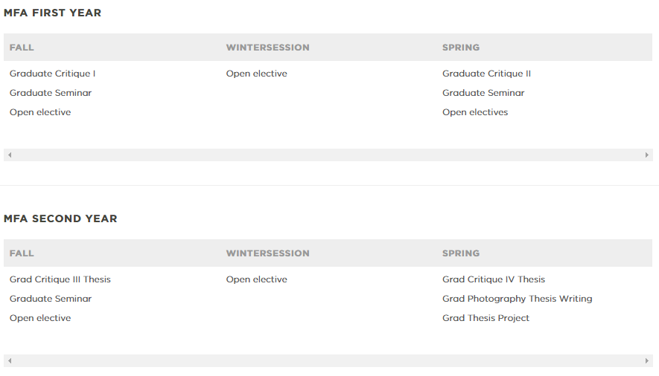This screenshot has height=376, width=659.
Task: Select Graduate Seminar in first year Fall
Action: tap(51, 93)
